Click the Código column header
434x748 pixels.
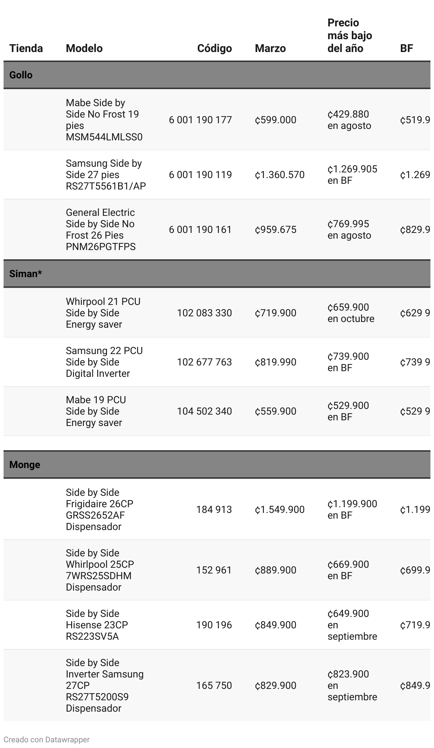click(214, 48)
